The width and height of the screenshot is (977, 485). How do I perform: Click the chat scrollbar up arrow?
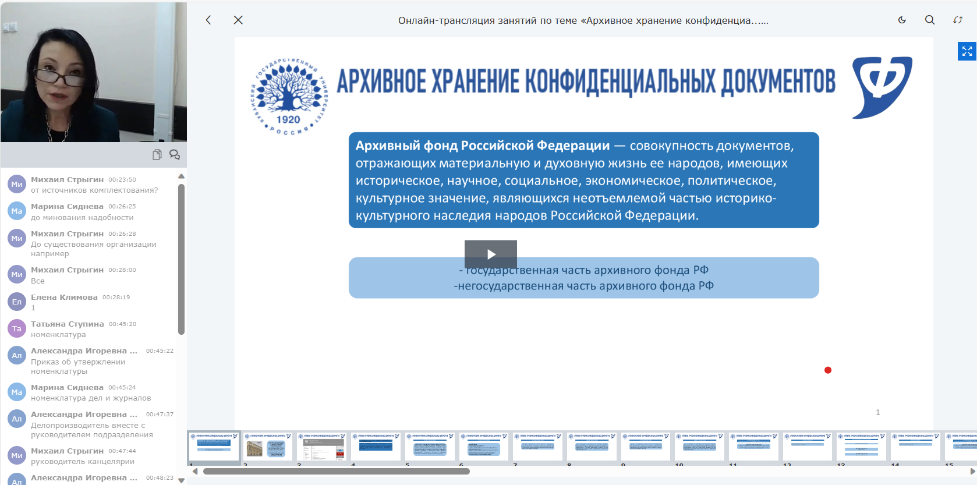tap(181, 176)
